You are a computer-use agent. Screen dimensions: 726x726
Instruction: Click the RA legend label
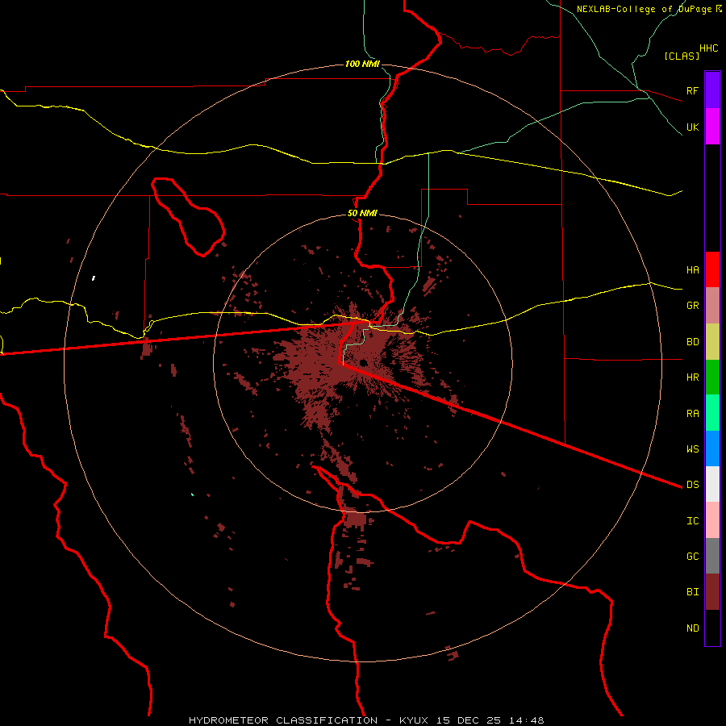tap(692, 414)
